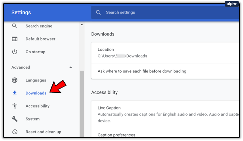
Task: Click Ask where to save each file row
Action: pos(165,71)
